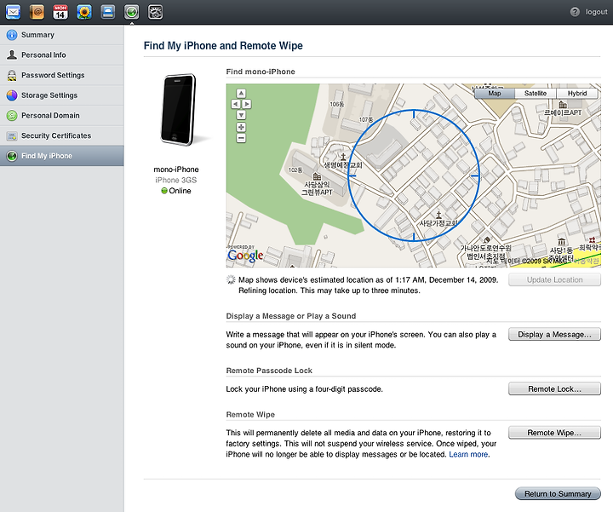Open Security Certificates section
613x512 pixels.
click(62, 135)
